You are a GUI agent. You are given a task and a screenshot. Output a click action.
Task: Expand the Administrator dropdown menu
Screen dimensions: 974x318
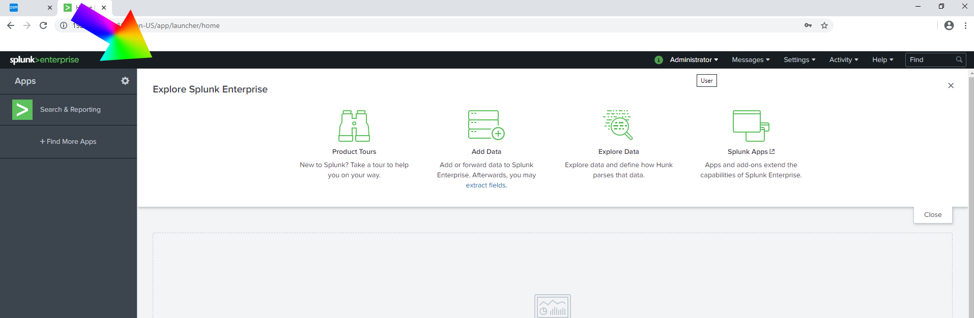coord(694,59)
